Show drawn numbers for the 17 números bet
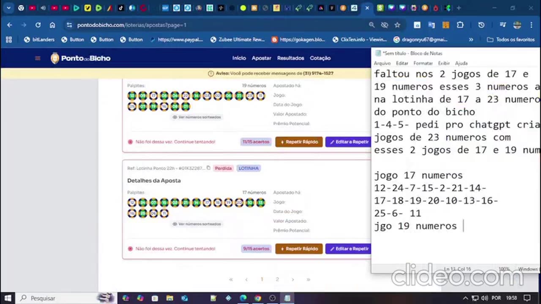Screen dimensions: 541x304 point(197,224)
